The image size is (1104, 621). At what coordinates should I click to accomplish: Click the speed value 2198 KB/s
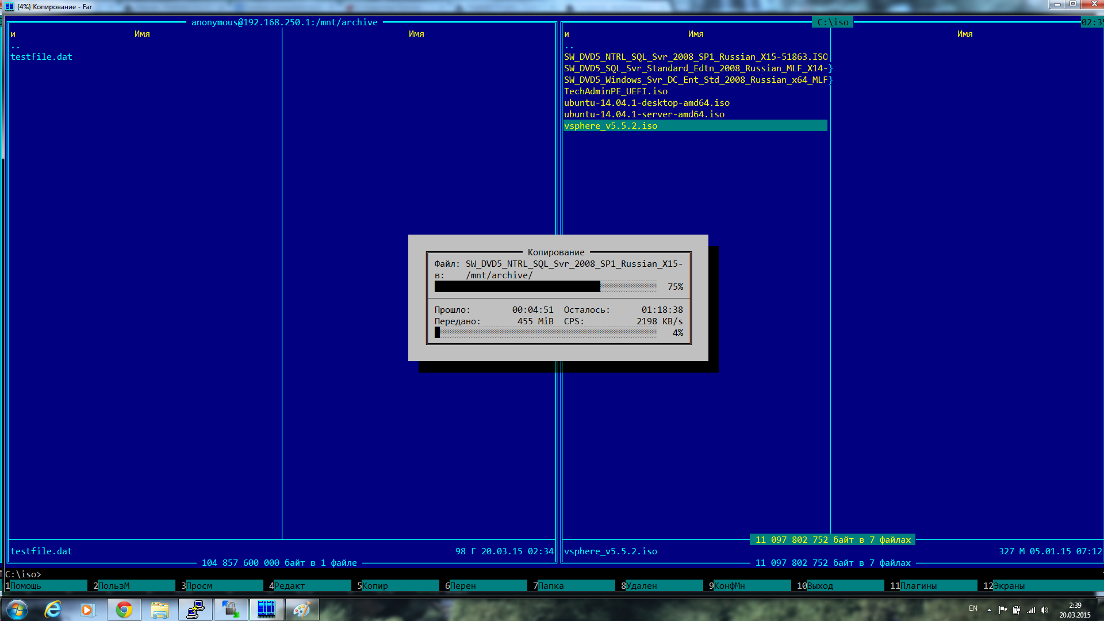point(660,321)
